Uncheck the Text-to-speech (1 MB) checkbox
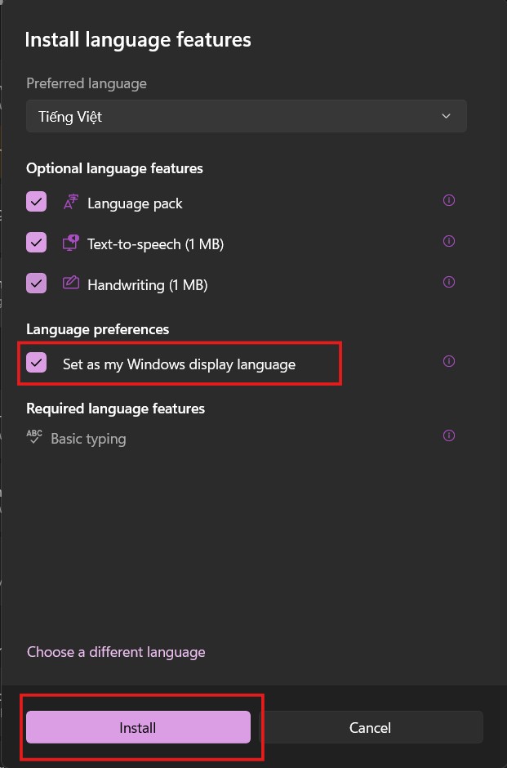This screenshot has width=507, height=768. click(x=36, y=243)
